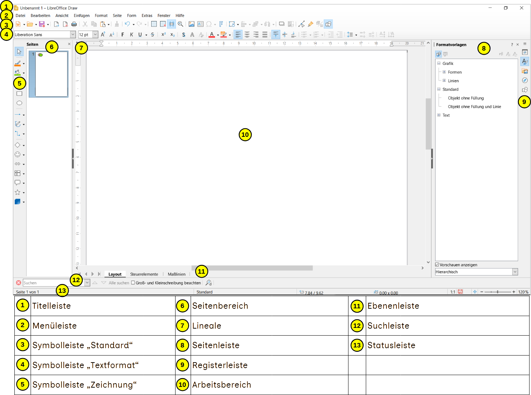Image resolution: width=531 pixels, height=395 pixels.
Task: Uncheck 'Vorschauen anzeigen' checkbox
Action: (x=437, y=265)
